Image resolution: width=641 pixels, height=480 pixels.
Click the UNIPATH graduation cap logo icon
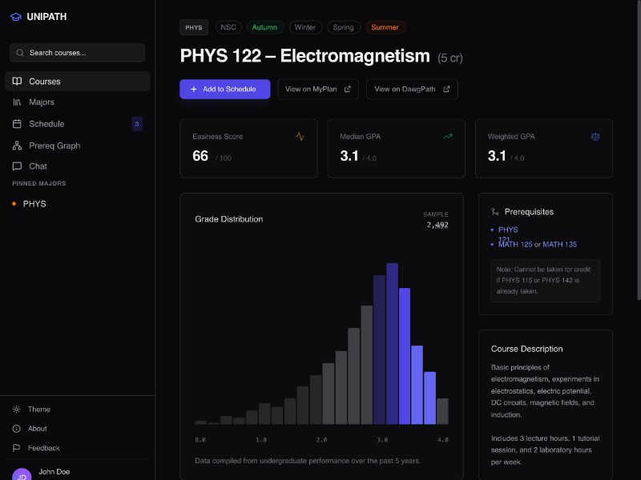(x=16, y=16)
